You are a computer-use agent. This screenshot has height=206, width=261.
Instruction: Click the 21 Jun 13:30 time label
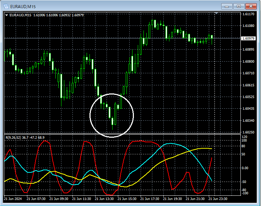point(104,199)
